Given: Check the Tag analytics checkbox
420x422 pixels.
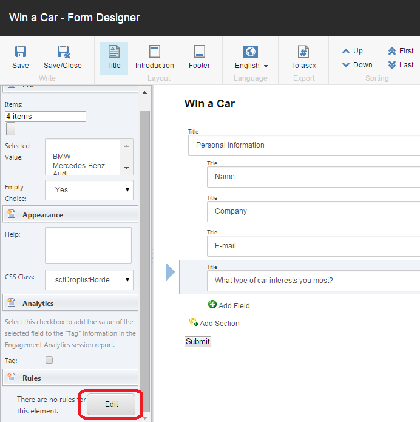Looking at the screenshot, I should [x=50, y=360].
